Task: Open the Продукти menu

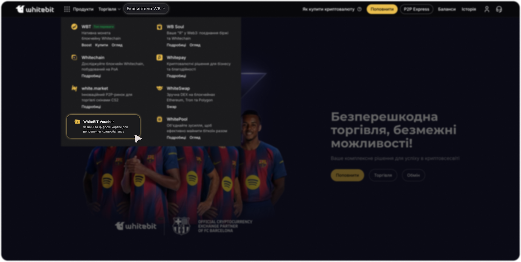Action: click(x=83, y=9)
